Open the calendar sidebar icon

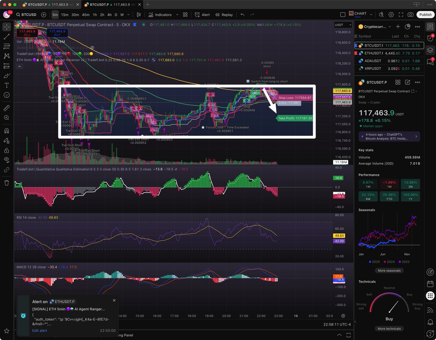coord(430,284)
